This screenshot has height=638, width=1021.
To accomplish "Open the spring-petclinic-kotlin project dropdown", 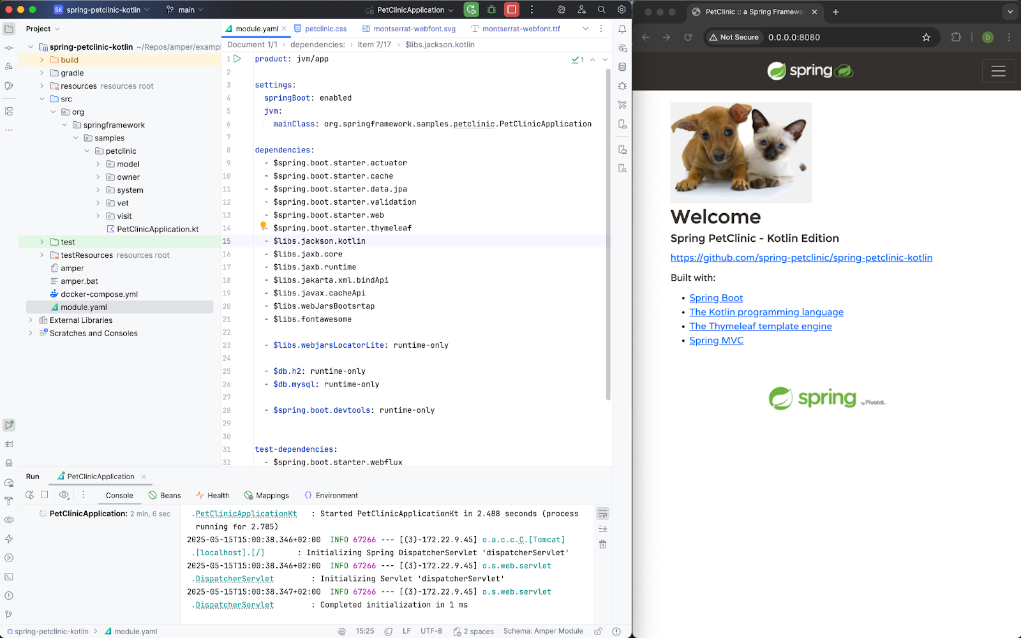I will [102, 10].
